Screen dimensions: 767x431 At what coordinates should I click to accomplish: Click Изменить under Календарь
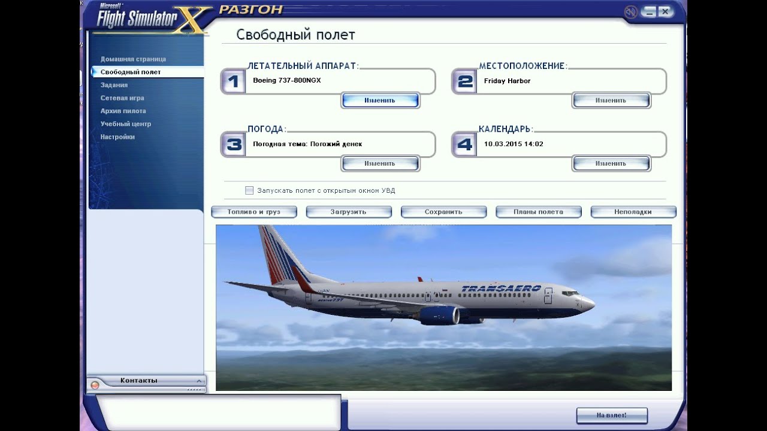click(x=611, y=163)
